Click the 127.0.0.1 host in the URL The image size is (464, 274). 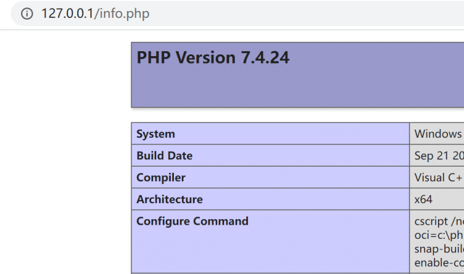point(67,14)
